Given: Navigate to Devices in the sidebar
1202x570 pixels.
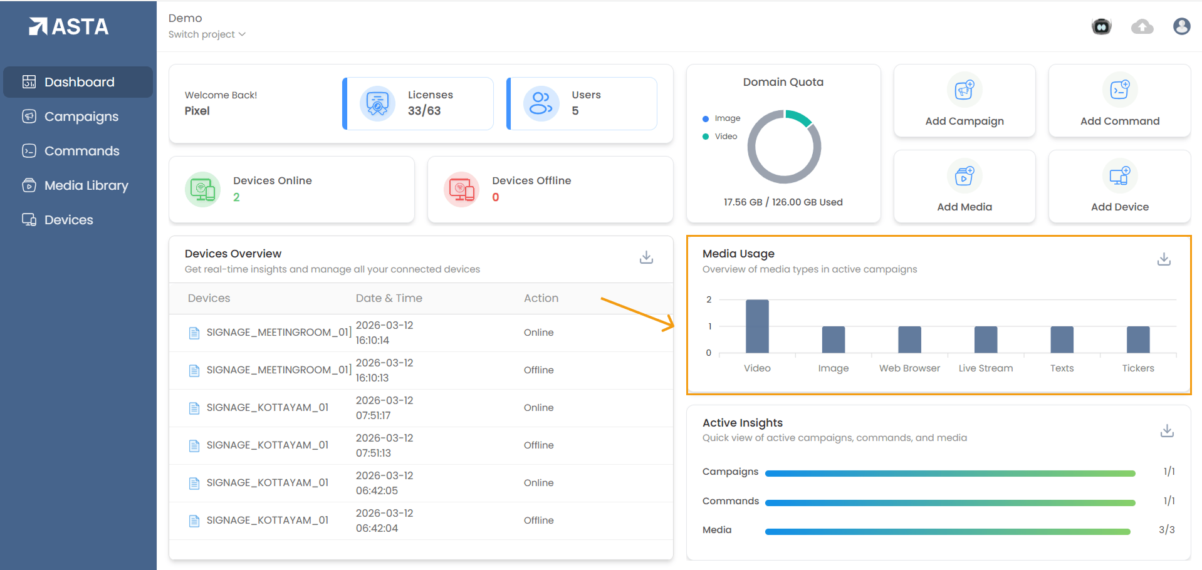Looking at the screenshot, I should coord(68,220).
